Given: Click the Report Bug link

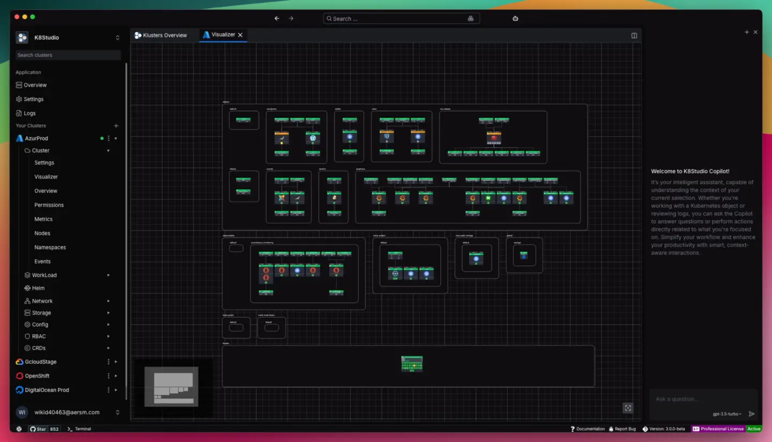Looking at the screenshot, I should (x=621, y=429).
